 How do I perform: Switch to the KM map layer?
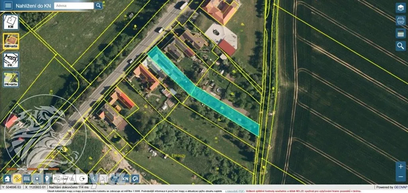tap(11, 22)
